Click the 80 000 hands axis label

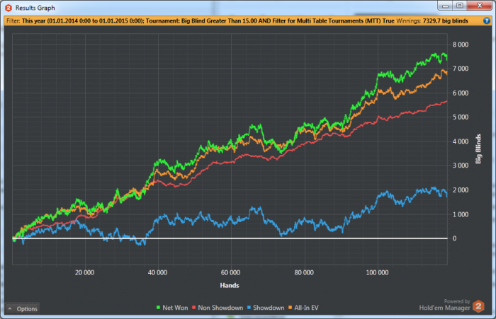pyautogui.click(x=304, y=272)
